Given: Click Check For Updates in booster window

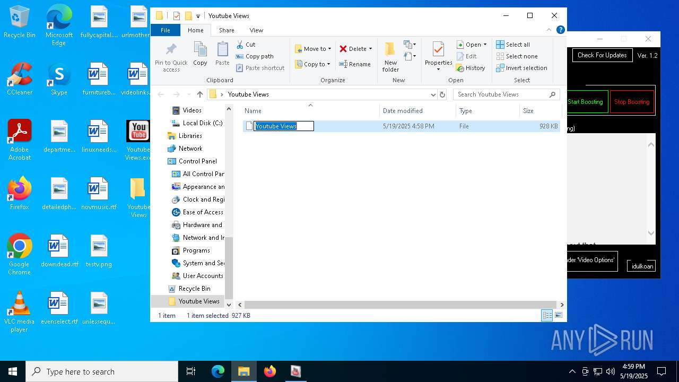Looking at the screenshot, I should point(602,55).
